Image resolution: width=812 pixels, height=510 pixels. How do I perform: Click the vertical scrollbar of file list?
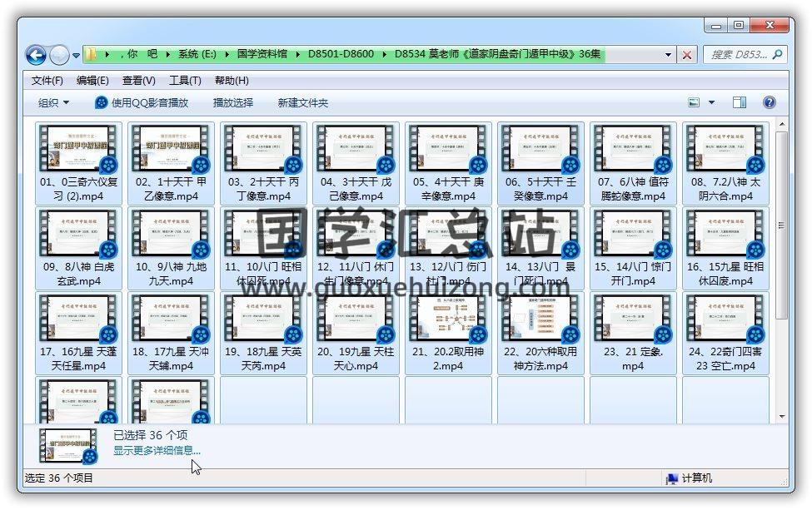(780, 275)
